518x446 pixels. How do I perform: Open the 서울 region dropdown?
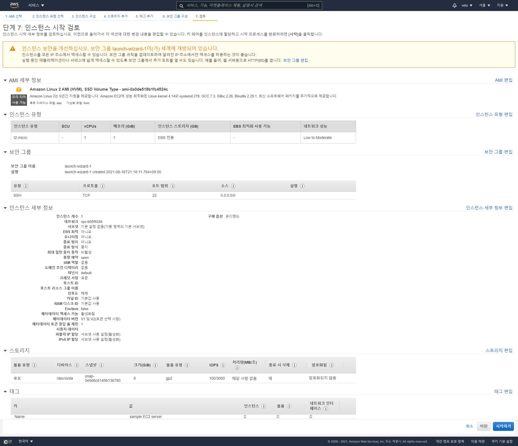[485, 5]
